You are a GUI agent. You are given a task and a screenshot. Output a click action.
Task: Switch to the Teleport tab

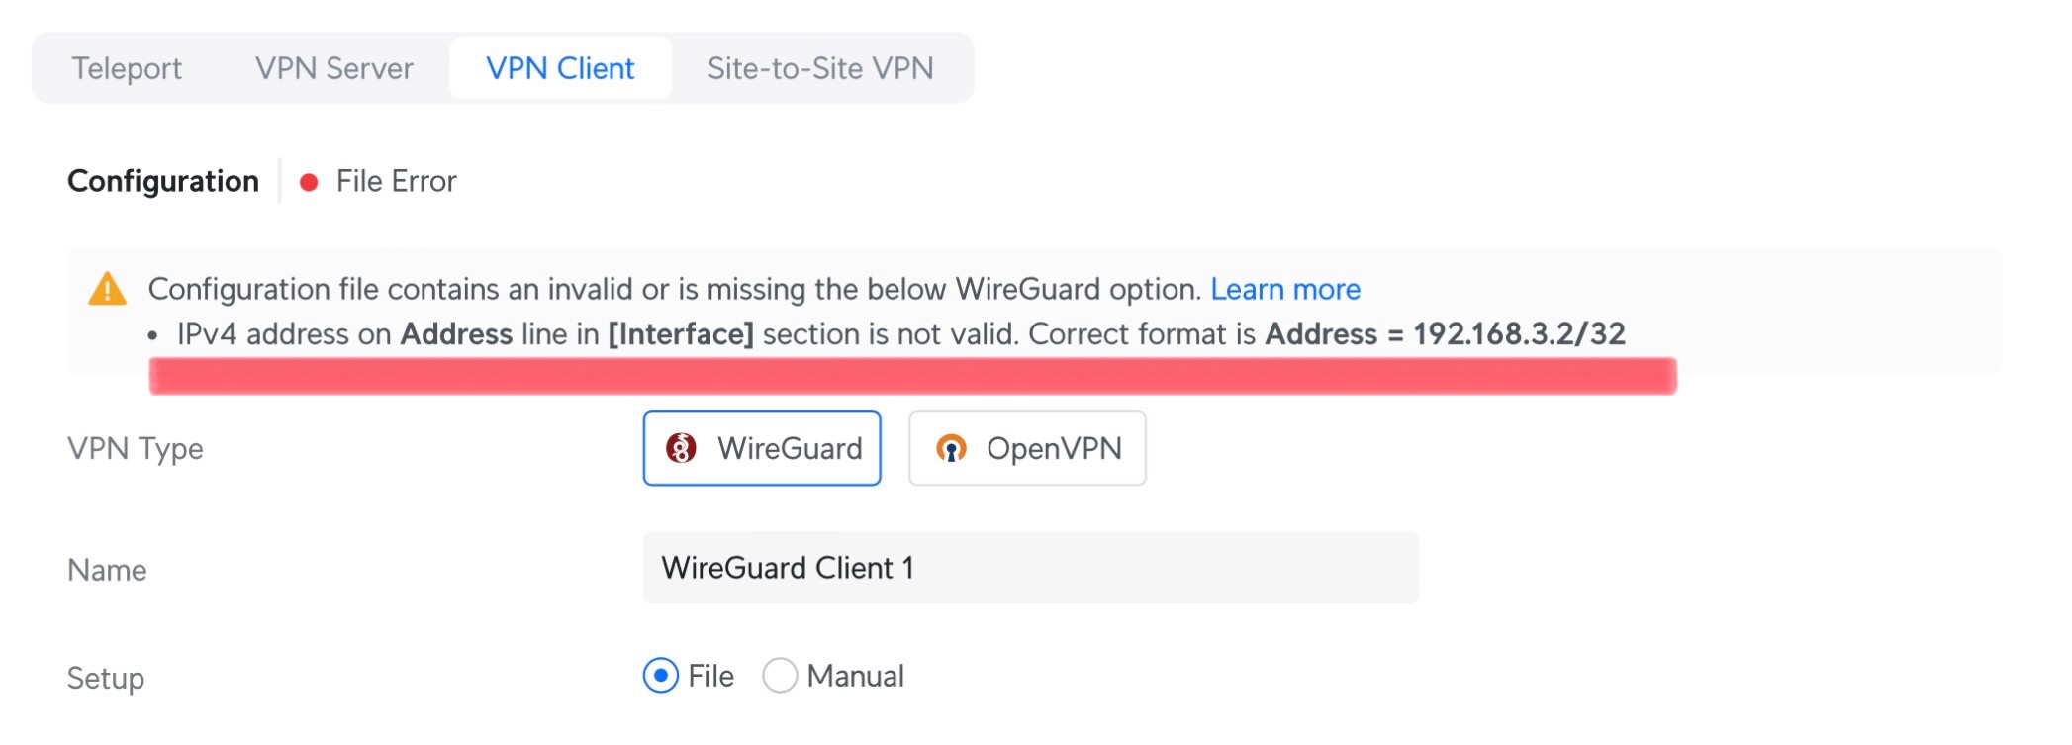pos(127,68)
